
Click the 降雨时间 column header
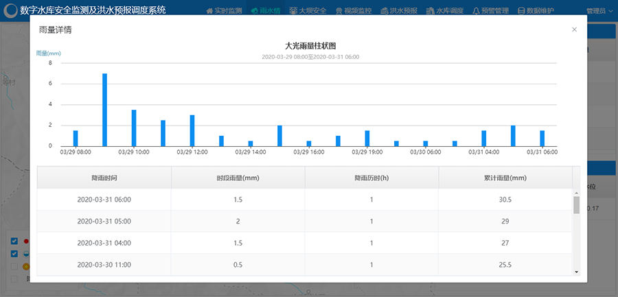(104, 178)
